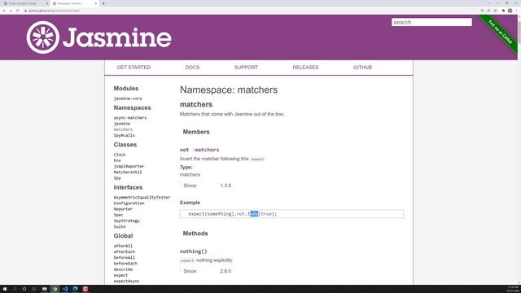The width and height of the screenshot is (521, 293).
Task: Open the MatchersUtil class link
Action: [x=128, y=172]
